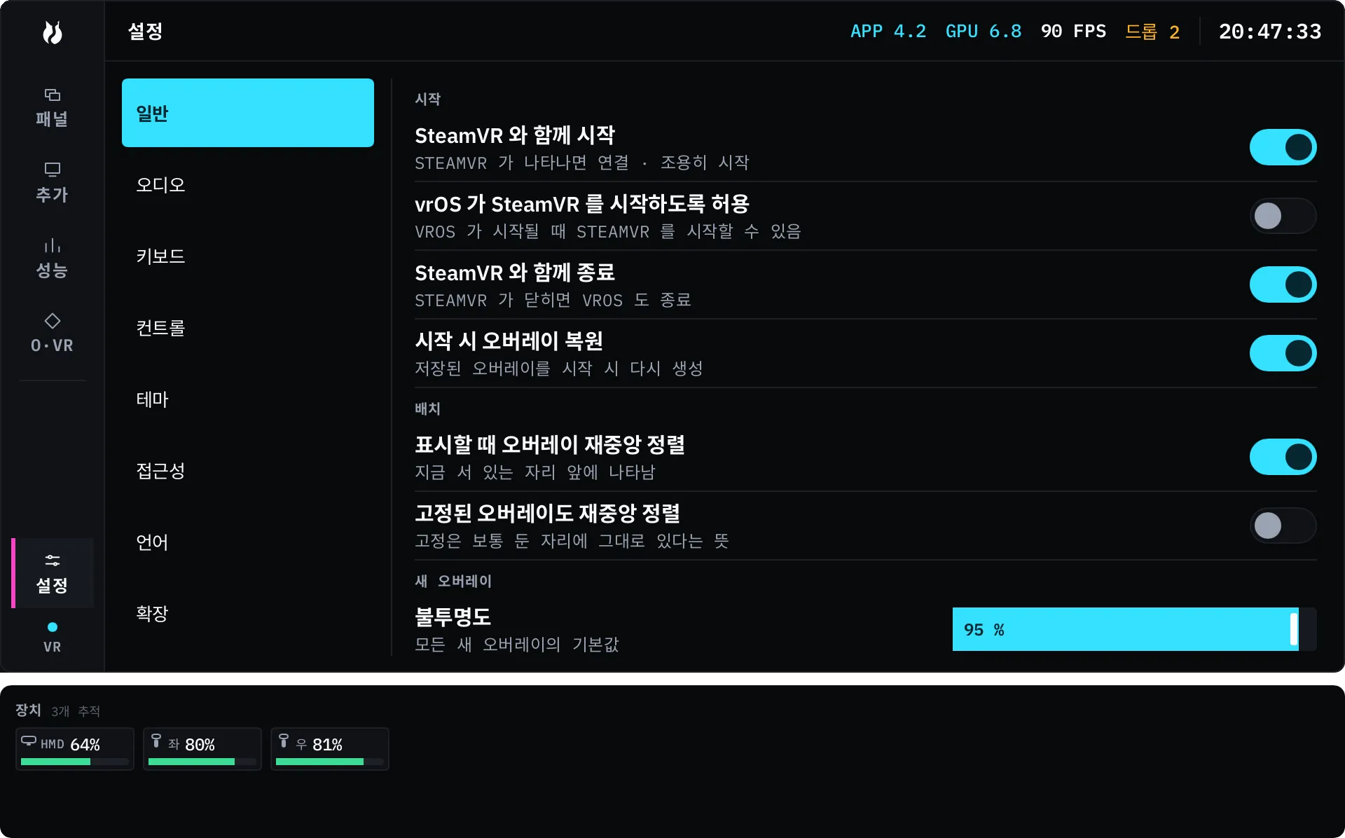Viewport: 1345px width, 838px height.
Task: Open the 컨트롤 settings tab
Action: [x=248, y=327]
